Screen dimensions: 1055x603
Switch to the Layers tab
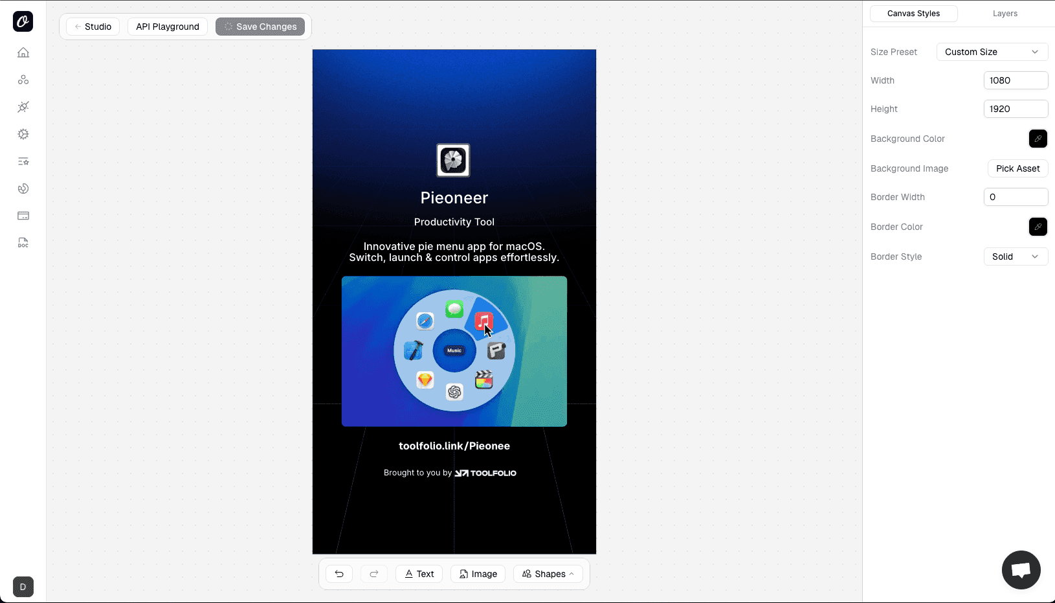1005,14
